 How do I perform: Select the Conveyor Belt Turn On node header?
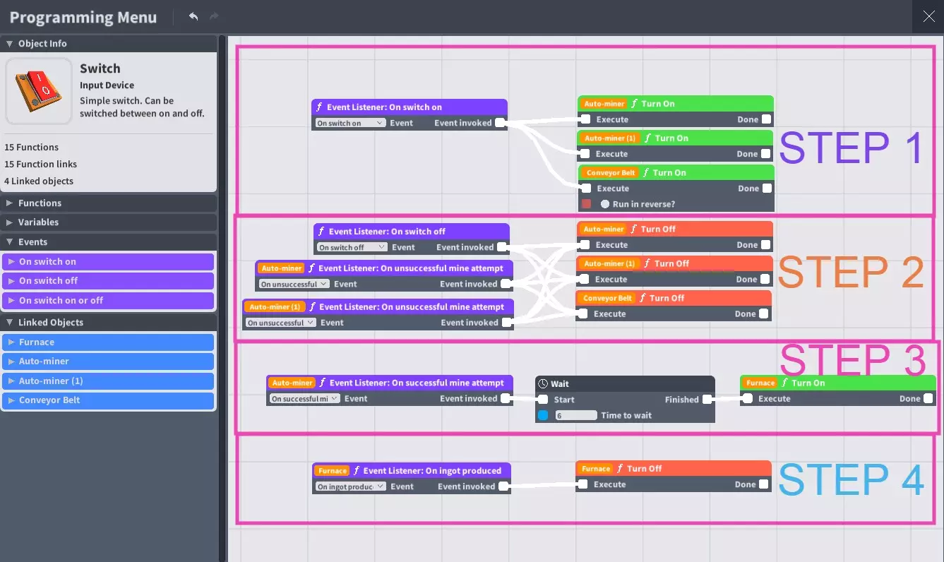pos(676,173)
